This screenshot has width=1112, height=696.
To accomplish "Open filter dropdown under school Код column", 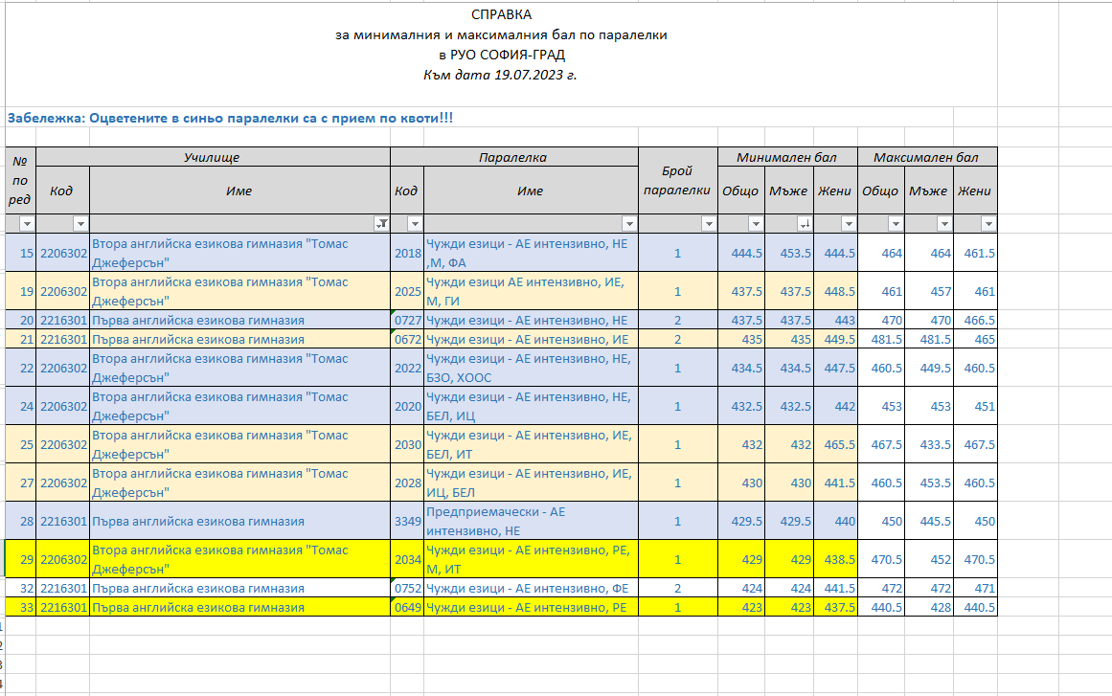I will tap(80, 224).
